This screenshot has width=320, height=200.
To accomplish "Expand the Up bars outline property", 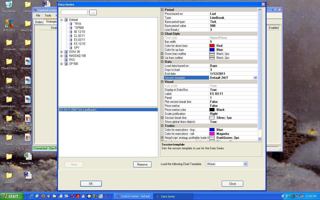I will tap(162, 58).
